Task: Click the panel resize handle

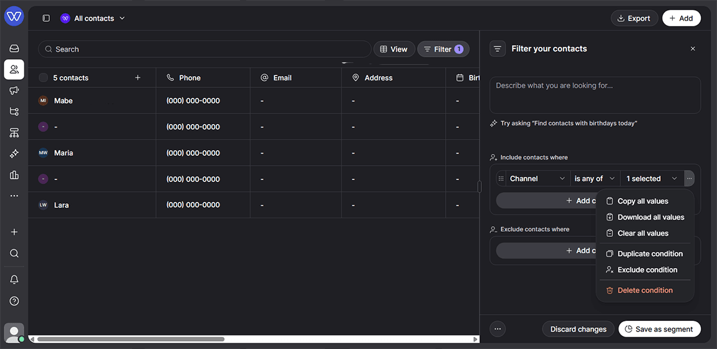Action: pos(479,186)
